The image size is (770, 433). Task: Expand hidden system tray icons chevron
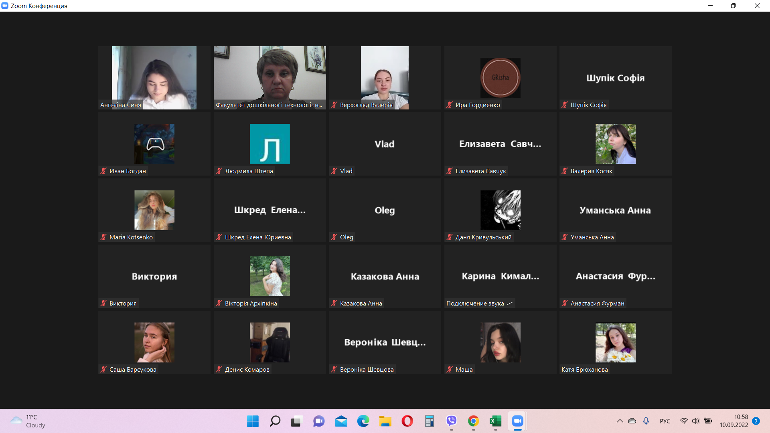(620, 421)
